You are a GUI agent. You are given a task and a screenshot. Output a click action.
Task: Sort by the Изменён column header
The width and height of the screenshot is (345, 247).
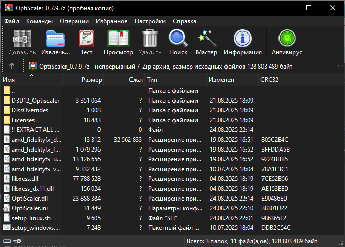[x=233, y=80]
